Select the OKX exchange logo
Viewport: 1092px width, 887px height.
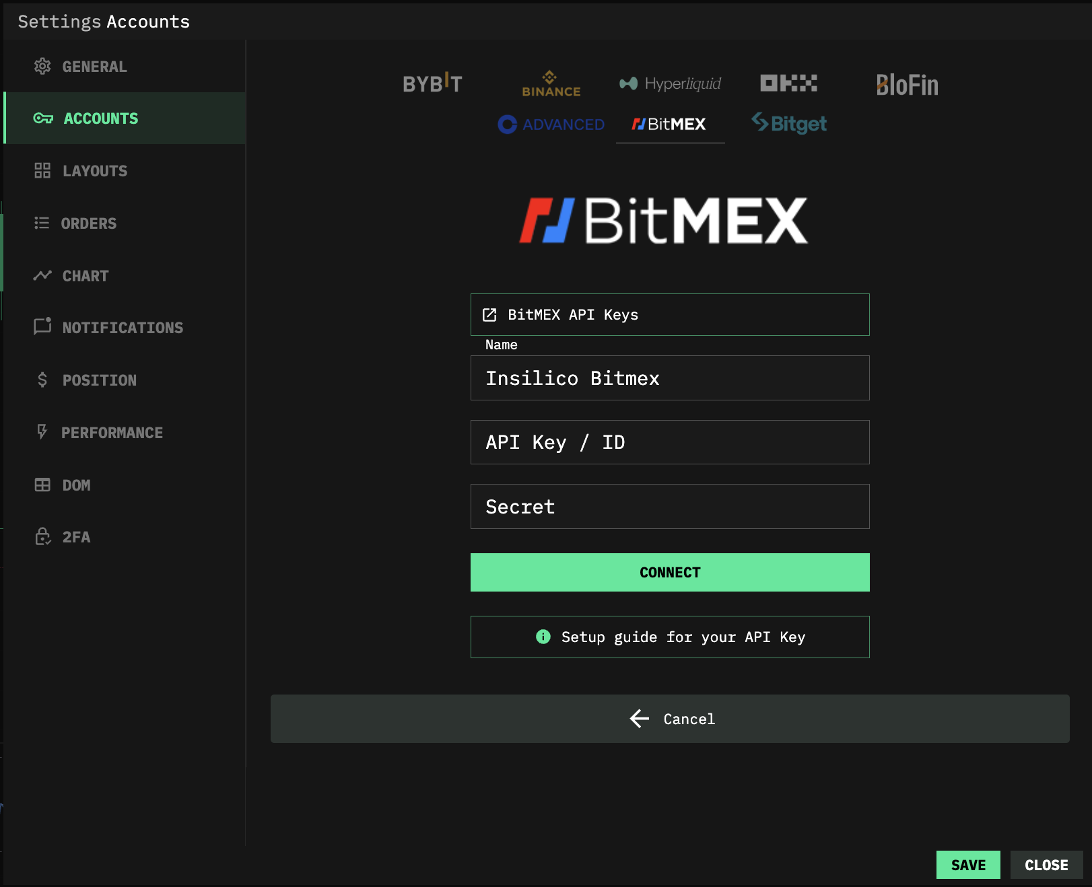click(788, 83)
